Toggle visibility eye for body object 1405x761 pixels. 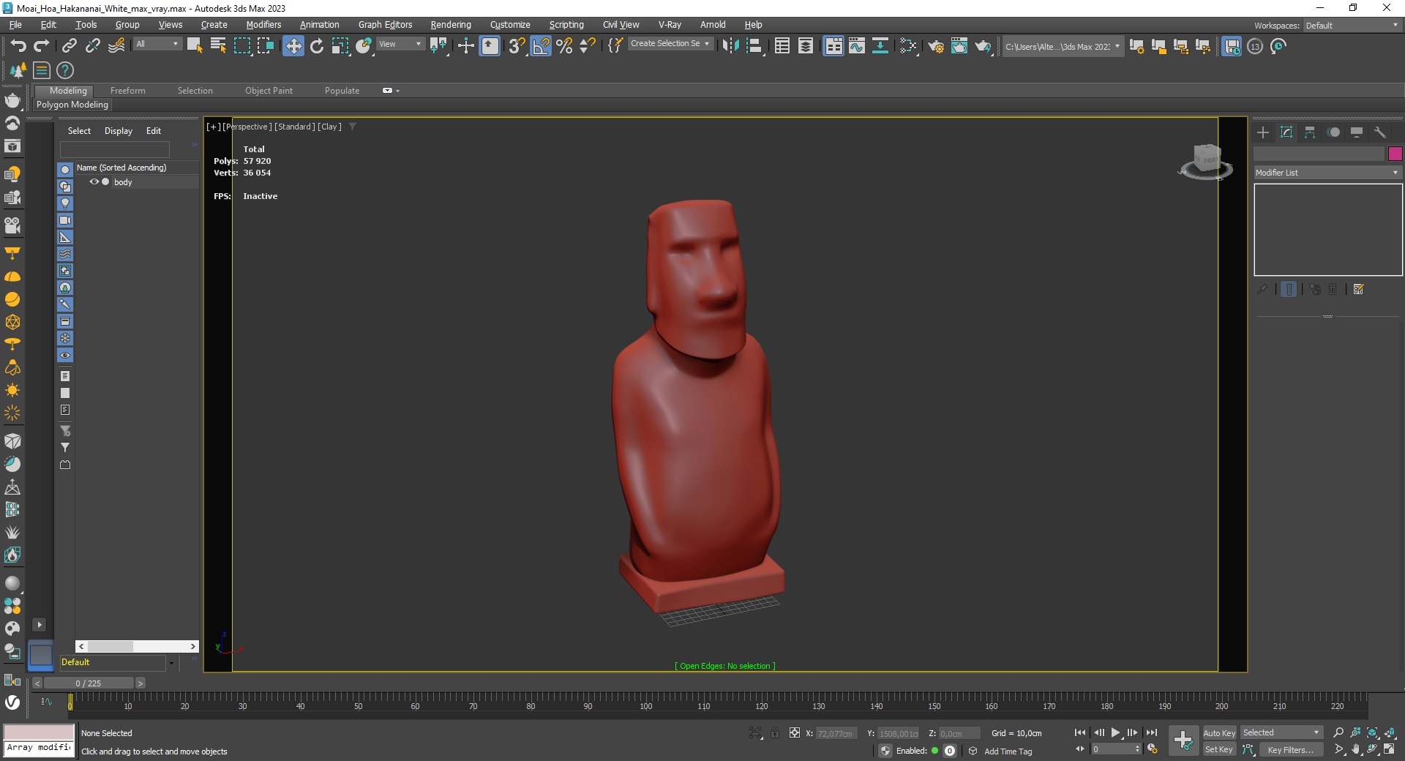coord(94,181)
